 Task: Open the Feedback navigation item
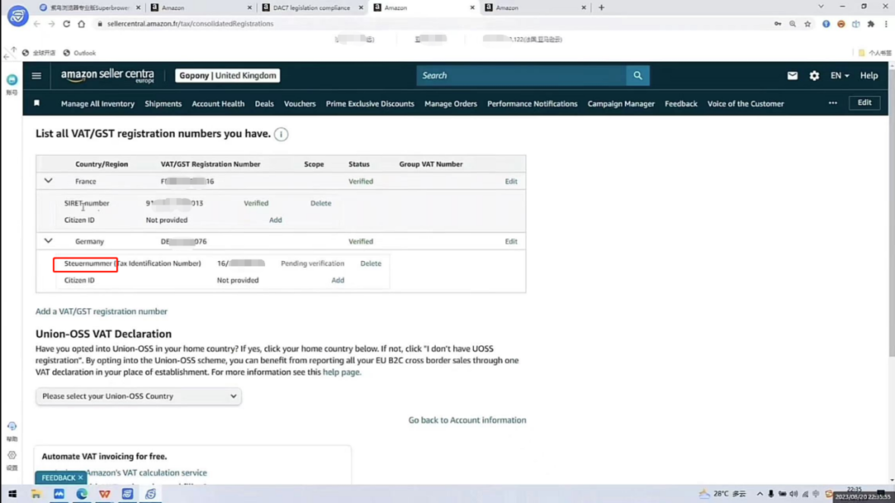coord(681,104)
